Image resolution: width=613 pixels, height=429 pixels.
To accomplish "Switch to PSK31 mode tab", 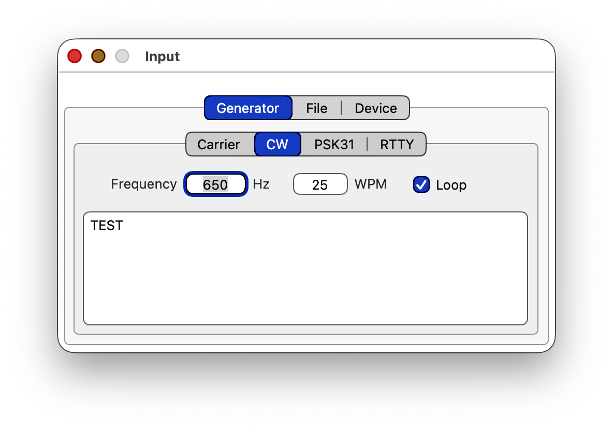I will 334,145.
